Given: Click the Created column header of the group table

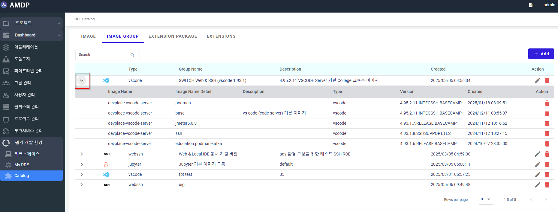Looking at the screenshot, I should (438, 69).
